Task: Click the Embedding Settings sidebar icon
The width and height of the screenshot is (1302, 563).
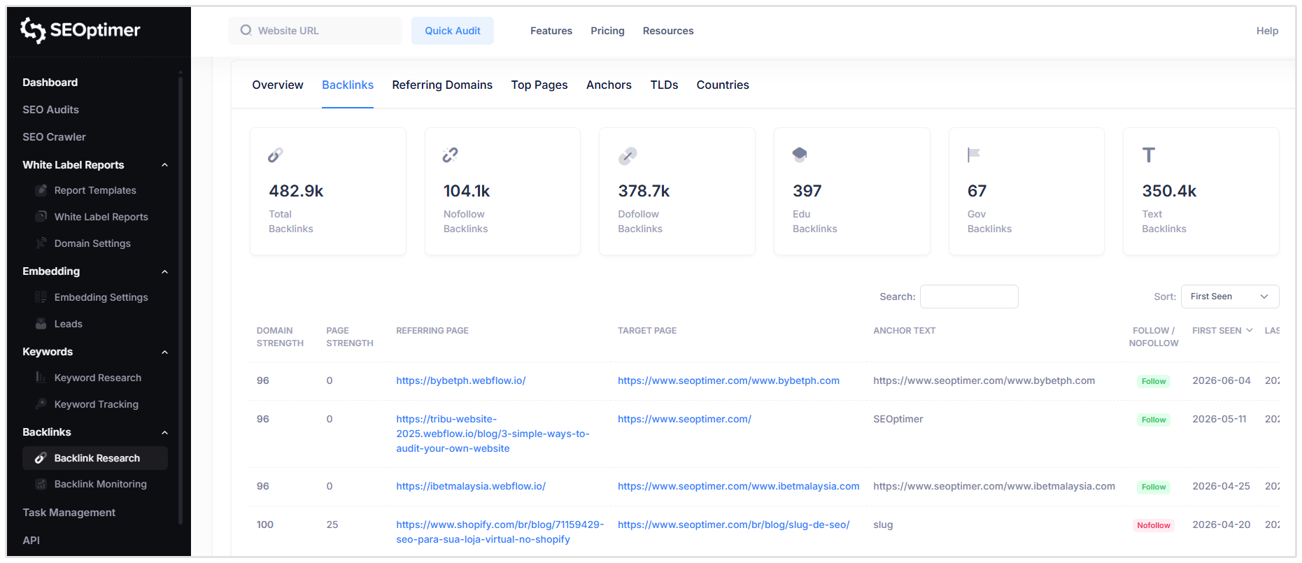Action: tap(41, 297)
